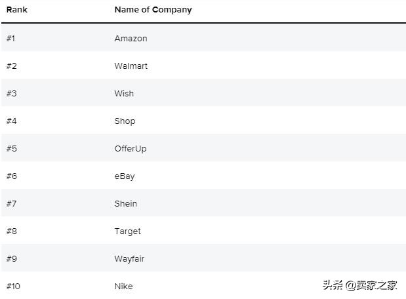The height and width of the screenshot is (299, 406).
Task: Click the #1 rank cell
Action: coord(11,38)
